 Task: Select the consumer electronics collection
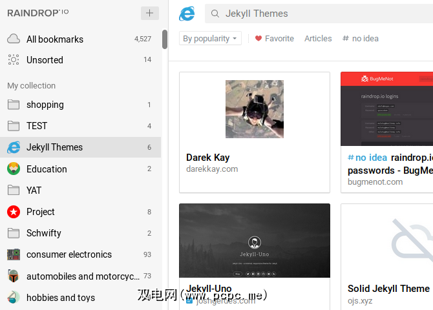click(x=80, y=254)
